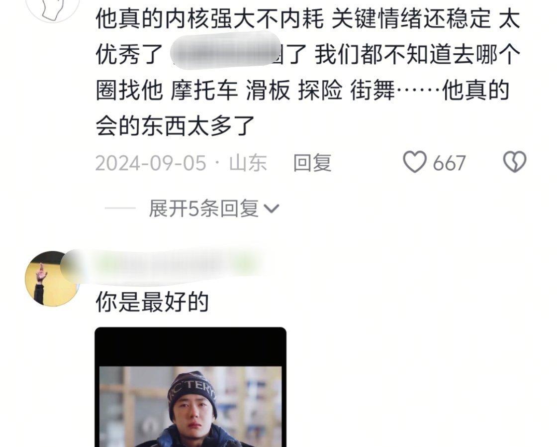Click the 回复 reply button
Image resolution: width=557 pixels, height=447 pixels.
tap(312, 163)
